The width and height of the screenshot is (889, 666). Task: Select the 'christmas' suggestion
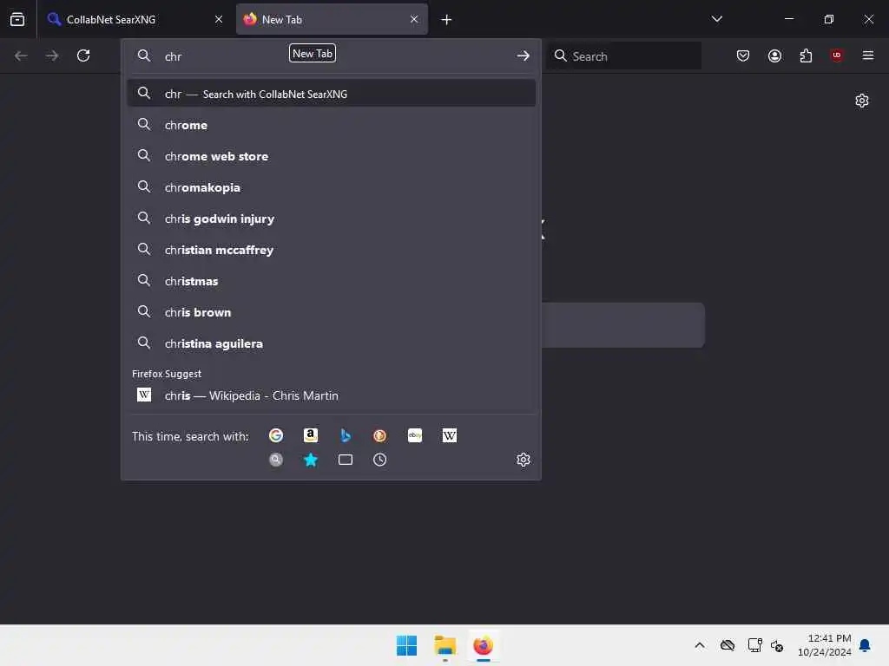[332, 281]
